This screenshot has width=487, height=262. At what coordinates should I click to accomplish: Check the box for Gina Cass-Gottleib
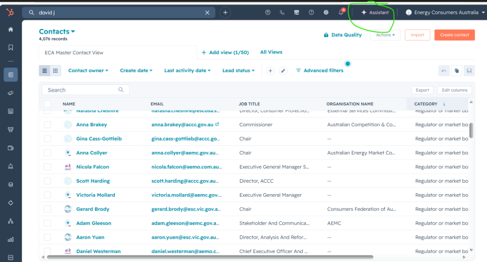pyautogui.click(x=47, y=139)
